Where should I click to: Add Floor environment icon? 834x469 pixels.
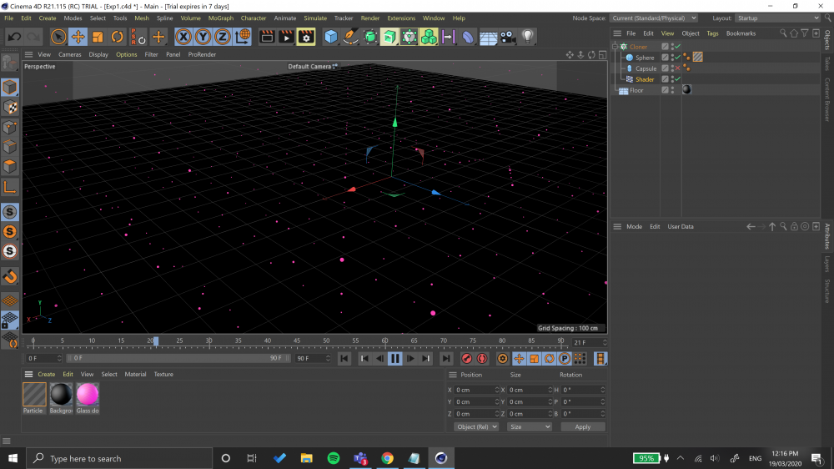(x=488, y=37)
